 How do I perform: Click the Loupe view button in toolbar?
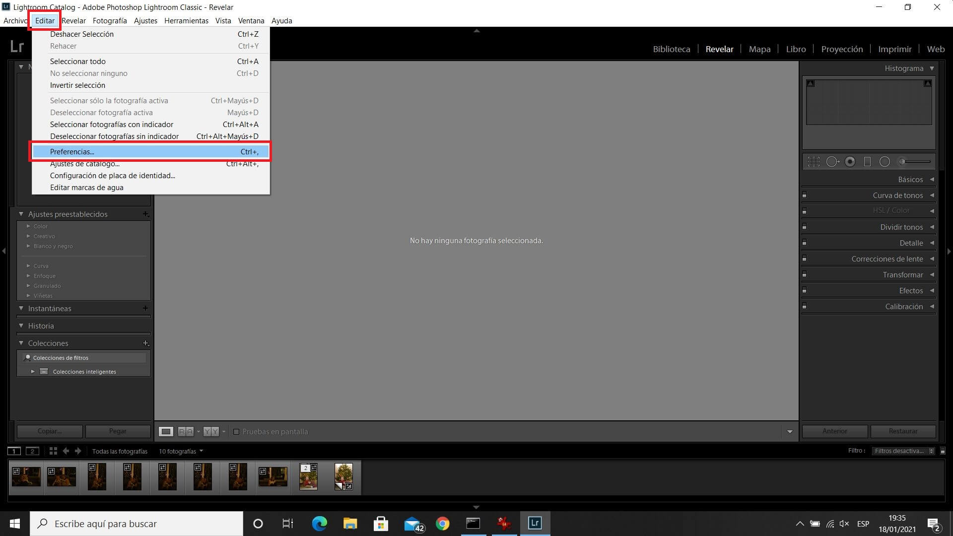point(166,431)
